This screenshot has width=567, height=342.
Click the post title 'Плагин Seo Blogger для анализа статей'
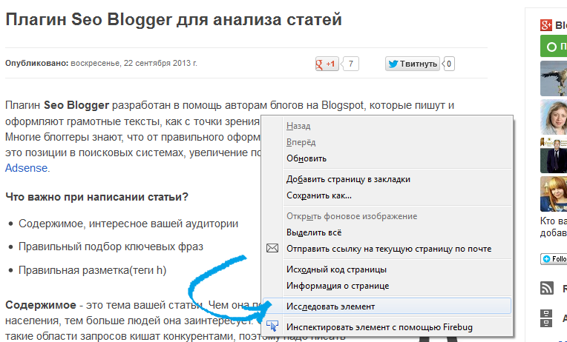point(174,19)
